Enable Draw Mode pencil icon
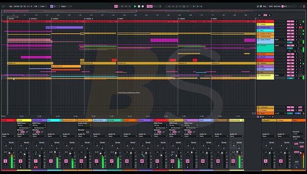The width and height of the screenshot is (307, 174). click(258, 6)
